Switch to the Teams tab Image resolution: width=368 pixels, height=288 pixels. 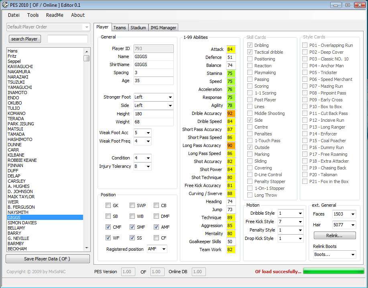click(119, 28)
